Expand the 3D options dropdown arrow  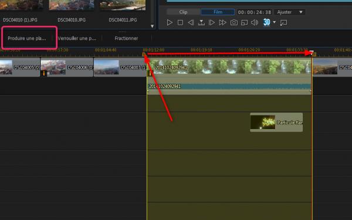click(275, 22)
